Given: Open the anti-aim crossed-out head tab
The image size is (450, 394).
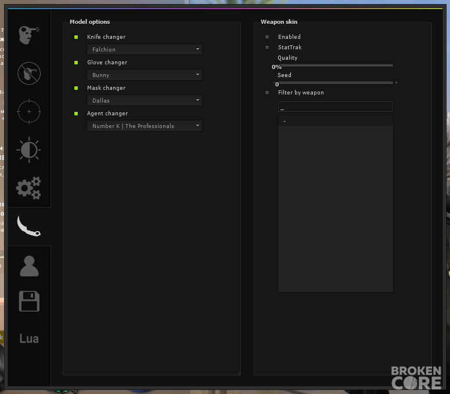Looking at the screenshot, I should tap(29, 74).
